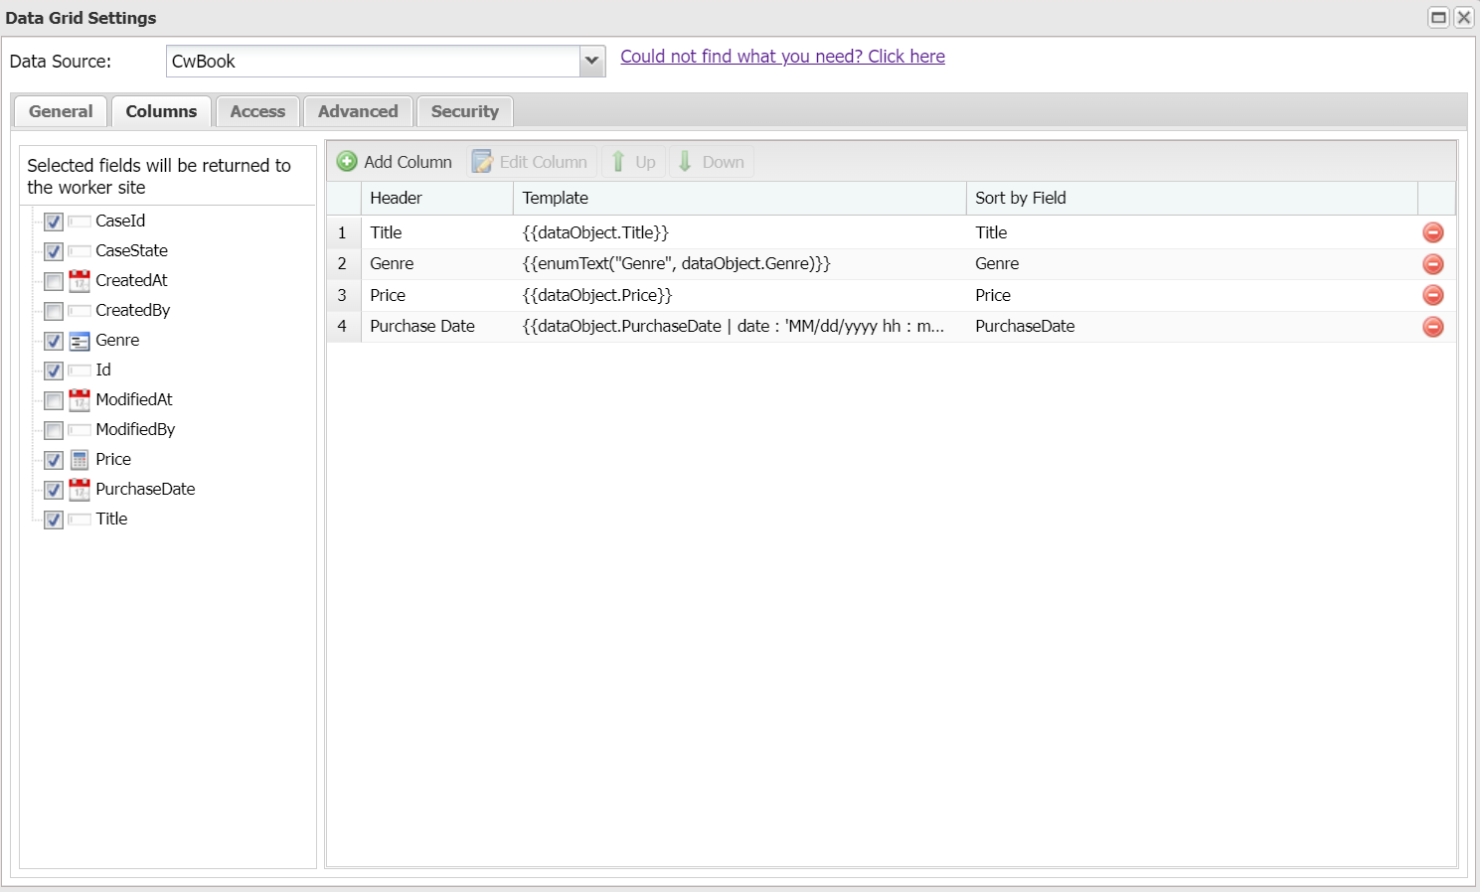
Task: Switch to the Access tab
Action: coord(256,111)
